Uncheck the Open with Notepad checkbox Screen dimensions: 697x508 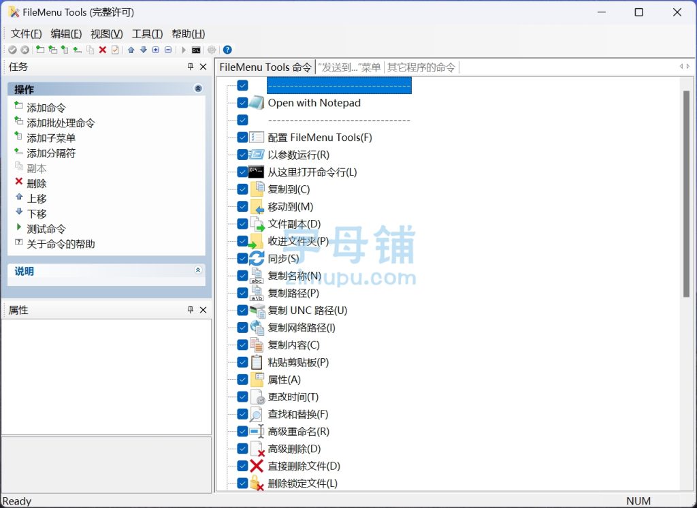242,103
